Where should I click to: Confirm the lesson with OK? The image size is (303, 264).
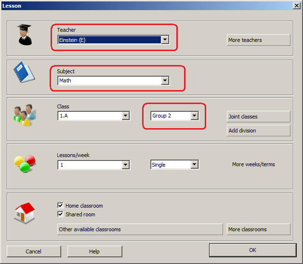tap(252, 250)
